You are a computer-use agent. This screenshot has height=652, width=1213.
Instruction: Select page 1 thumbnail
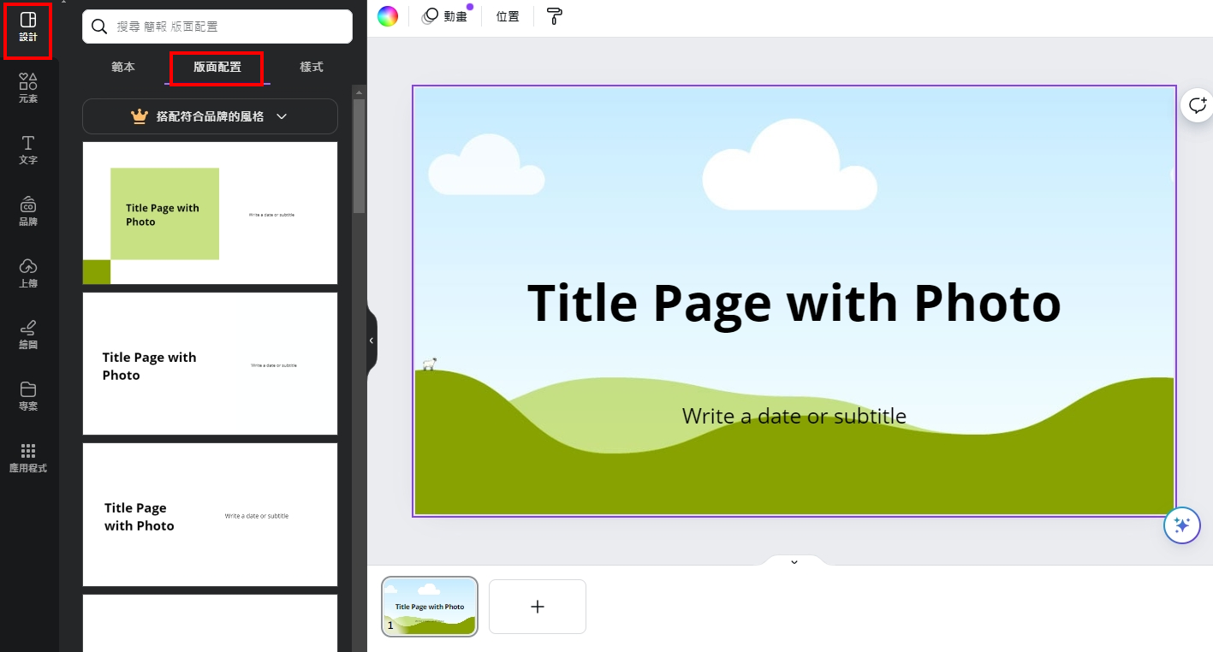click(x=430, y=607)
